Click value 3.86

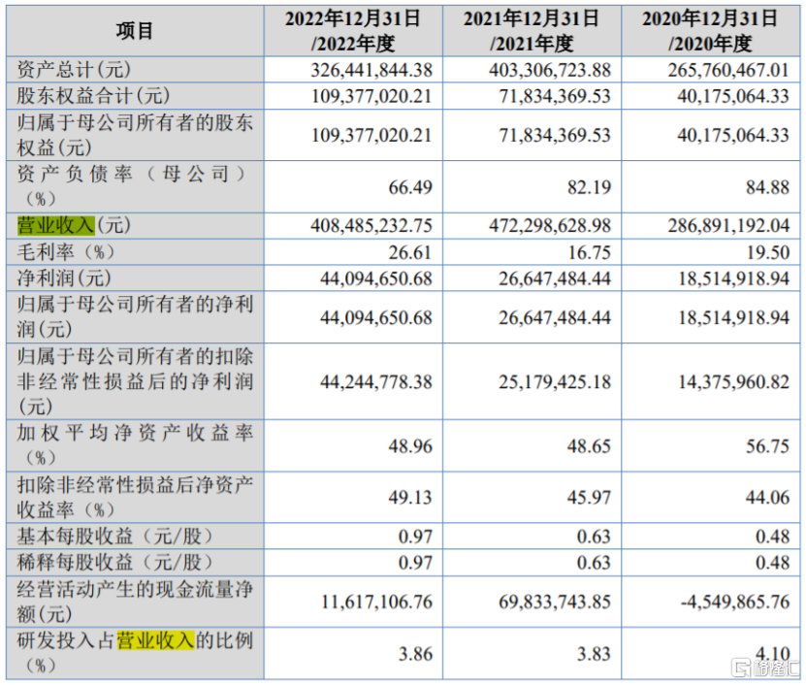tap(415, 654)
